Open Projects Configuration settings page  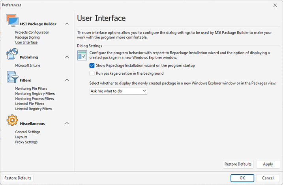coord(32,32)
